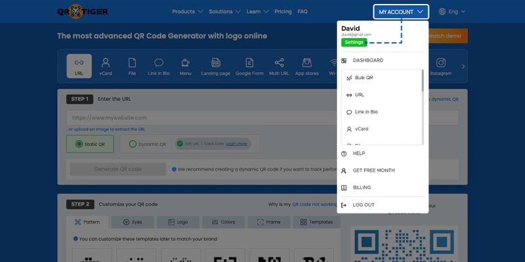Expand the MY ACCOUNT dropdown

401,12
